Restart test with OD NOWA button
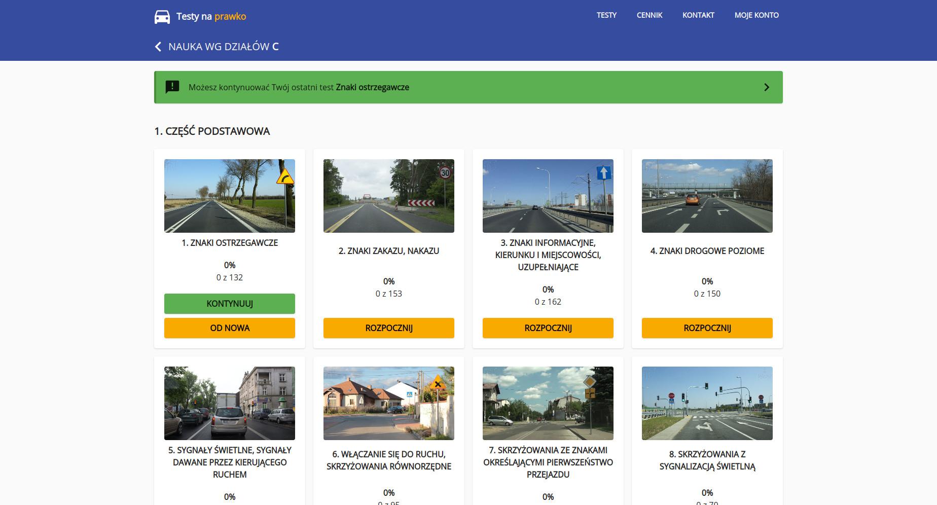937x505 pixels. [x=230, y=328]
